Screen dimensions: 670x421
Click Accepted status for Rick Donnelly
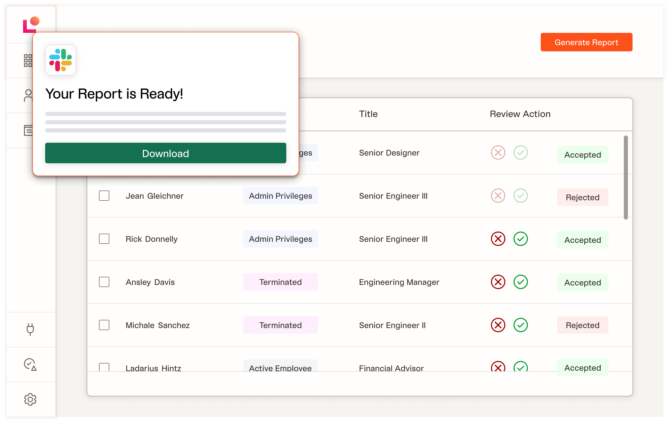tap(583, 240)
